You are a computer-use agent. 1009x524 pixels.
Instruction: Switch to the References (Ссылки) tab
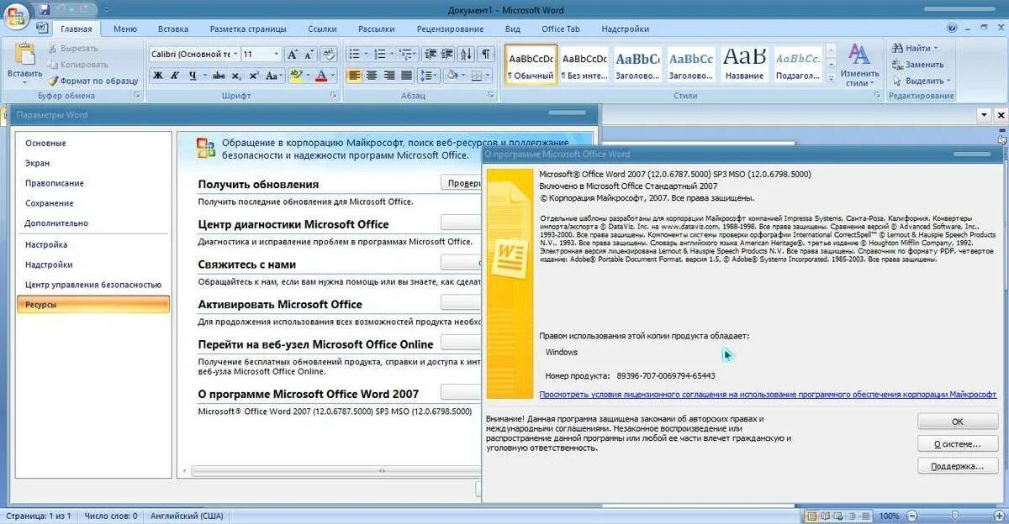click(322, 29)
